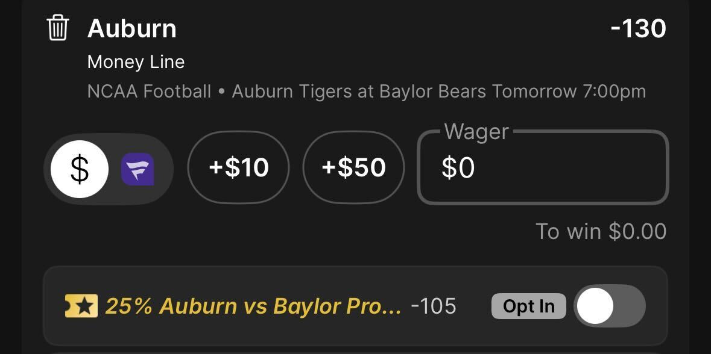Tap the To win $0.00 payout text

pyautogui.click(x=601, y=231)
